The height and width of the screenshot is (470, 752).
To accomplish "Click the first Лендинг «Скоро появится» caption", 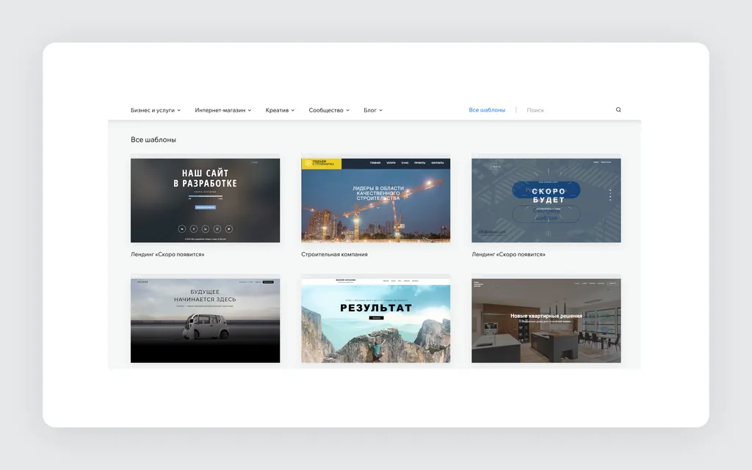I will [167, 254].
